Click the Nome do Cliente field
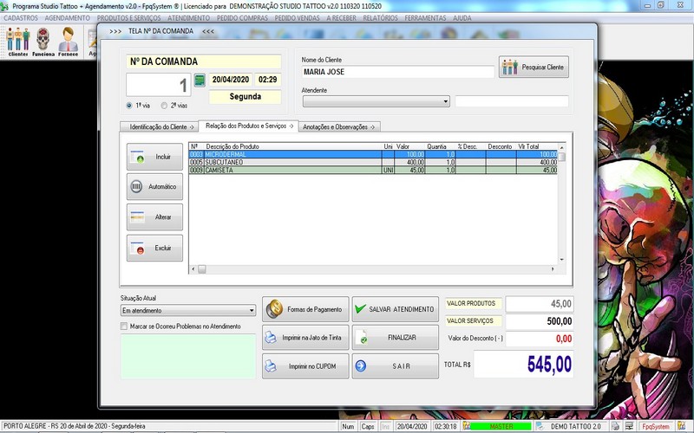The width and height of the screenshot is (694, 433). click(398, 72)
